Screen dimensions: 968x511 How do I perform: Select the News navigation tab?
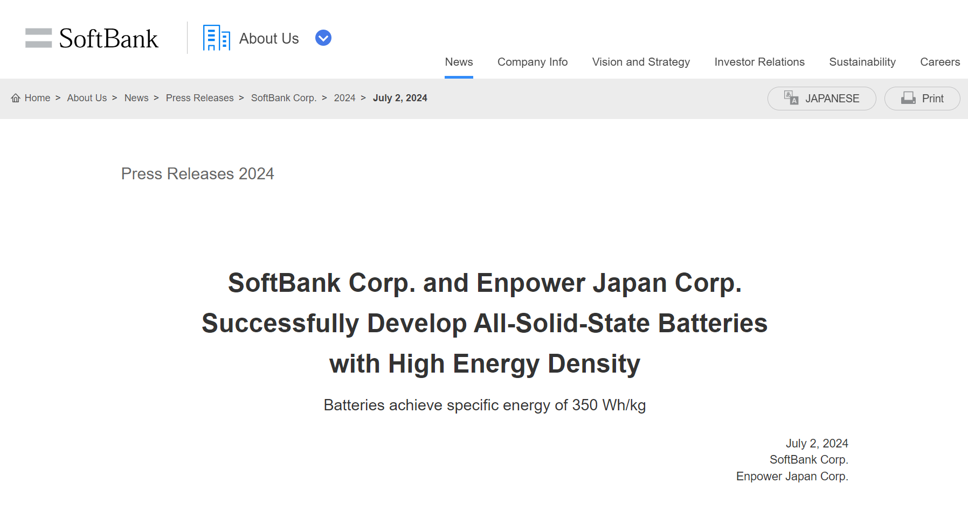click(x=459, y=62)
